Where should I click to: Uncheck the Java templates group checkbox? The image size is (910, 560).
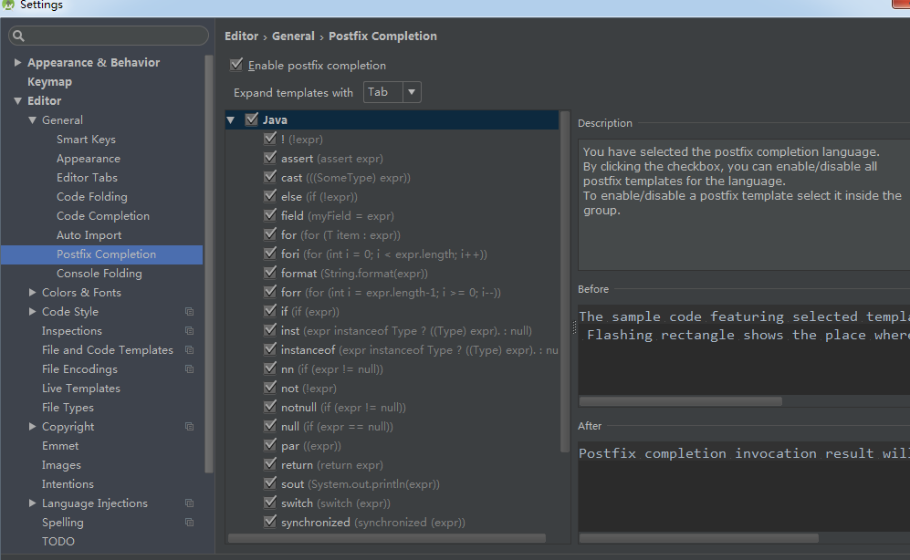(251, 119)
